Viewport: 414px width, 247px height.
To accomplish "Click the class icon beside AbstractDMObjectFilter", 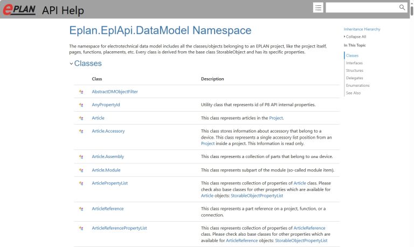I will coord(81,92).
